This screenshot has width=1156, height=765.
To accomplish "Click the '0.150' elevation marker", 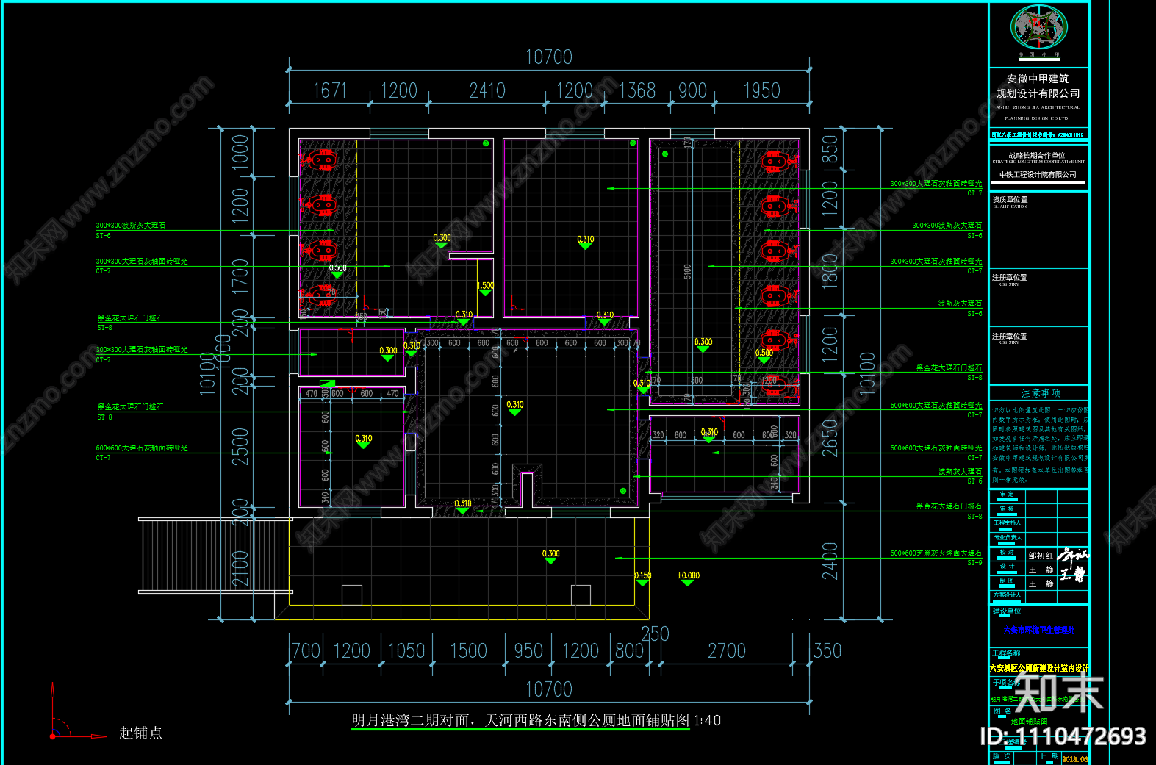I will [x=643, y=578].
